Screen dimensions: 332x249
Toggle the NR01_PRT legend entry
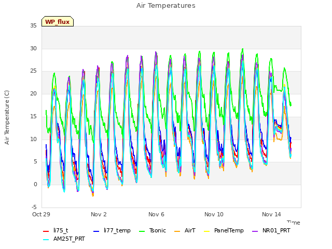pyautogui.click(x=271, y=230)
